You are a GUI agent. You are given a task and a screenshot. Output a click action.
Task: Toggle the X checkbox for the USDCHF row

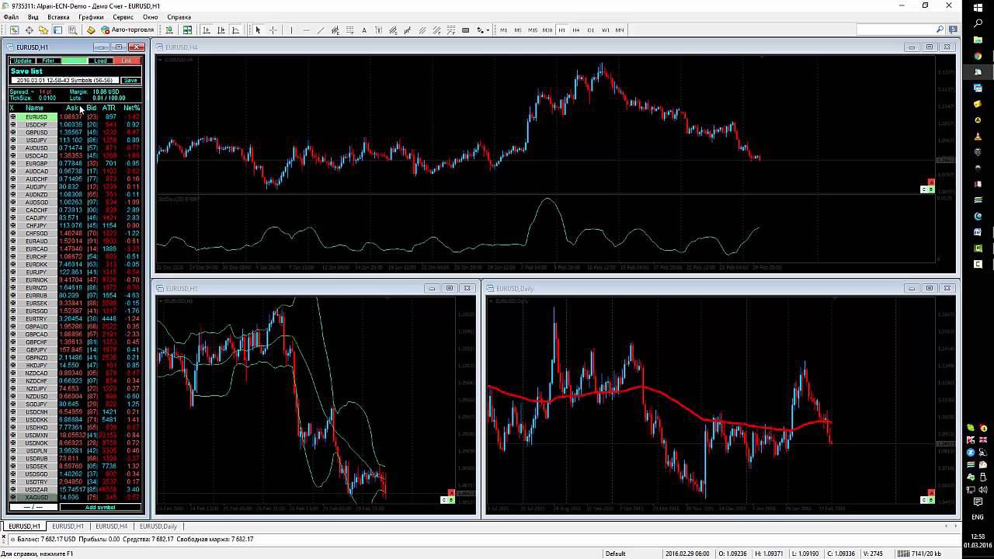pos(12,125)
